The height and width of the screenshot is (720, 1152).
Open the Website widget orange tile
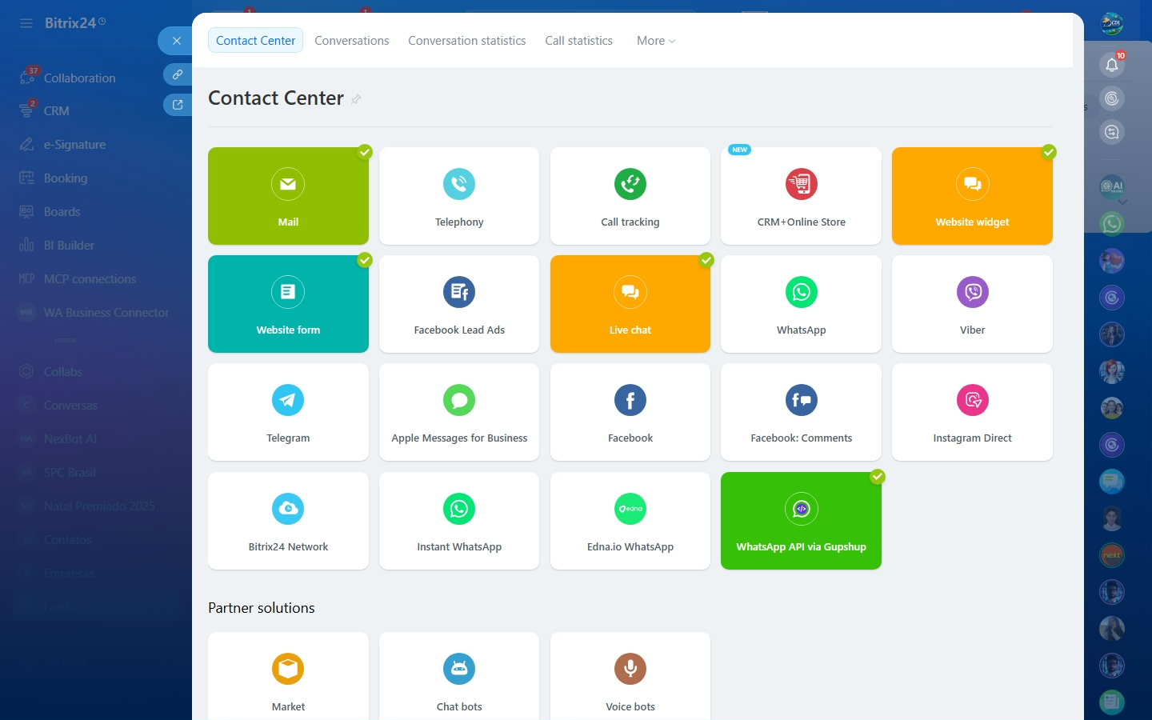(972, 196)
